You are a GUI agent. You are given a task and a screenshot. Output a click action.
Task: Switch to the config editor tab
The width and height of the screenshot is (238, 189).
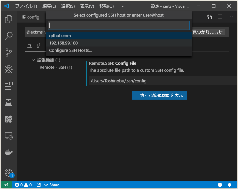pyautogui.click(x=31, y=17)
